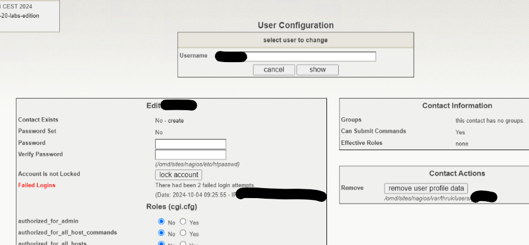529x245 pixels.
Task: Select Yes for authorized_for_all_host_commands
Action: pyautogui.click(x=183, y=233)
